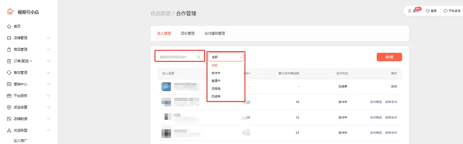Expand the 售后管理 menu chevron
This screenshot has width=463, height=144.
[x=48, y=72]
